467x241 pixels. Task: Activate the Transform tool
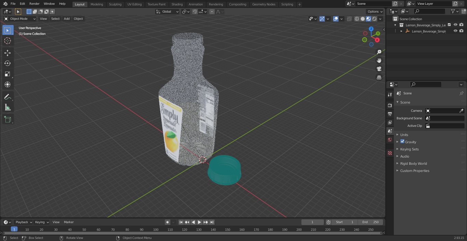click(x=8, y=84)
